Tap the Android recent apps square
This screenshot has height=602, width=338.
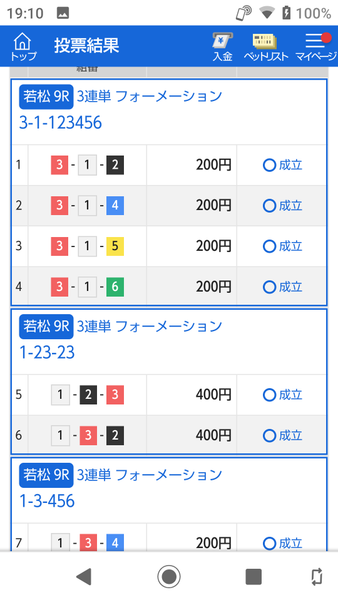pos(253,576)
